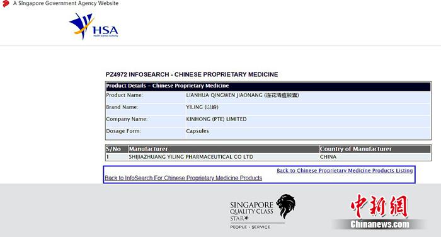The width and height of the screenshot is (441, 237).
Task: Click the CHINA country cell
Action: click(x=328, y=157)
